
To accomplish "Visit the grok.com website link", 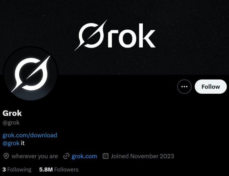I will point(84,156).
